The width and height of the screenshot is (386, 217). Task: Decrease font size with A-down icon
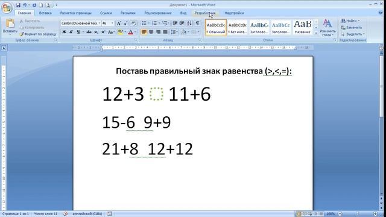click(x=125, y=24)
